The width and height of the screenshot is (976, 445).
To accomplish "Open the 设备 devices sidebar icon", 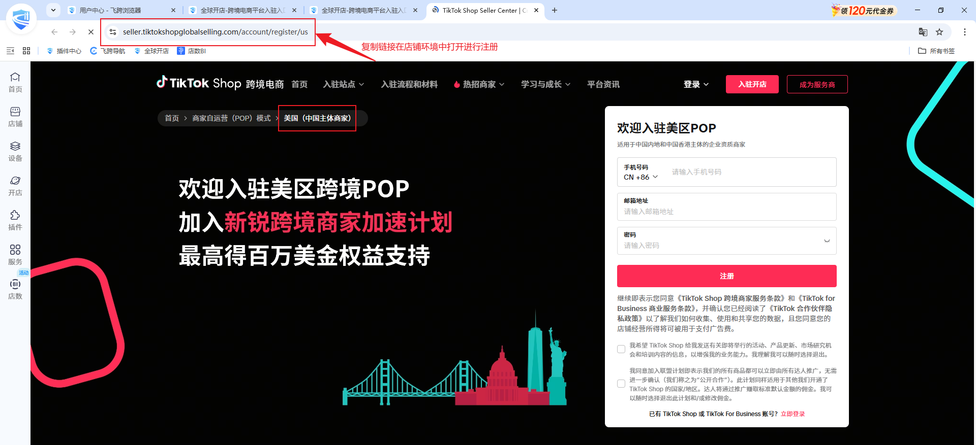I will coord(15,152).
